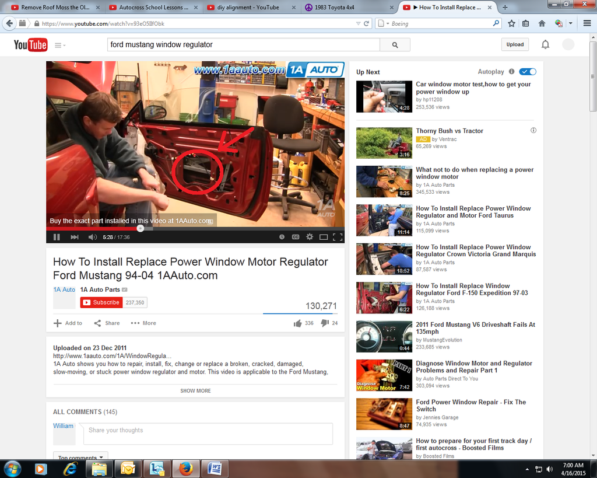Open the toolbar extension dropdown arrow
The width and height of the screenshot is (597, 478).
point(571,23)
